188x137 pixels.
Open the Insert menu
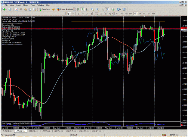pyautogui.click(x=18, y=5)
